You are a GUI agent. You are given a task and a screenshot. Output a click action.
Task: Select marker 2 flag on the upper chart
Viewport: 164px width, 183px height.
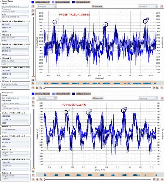coord(108,22)
